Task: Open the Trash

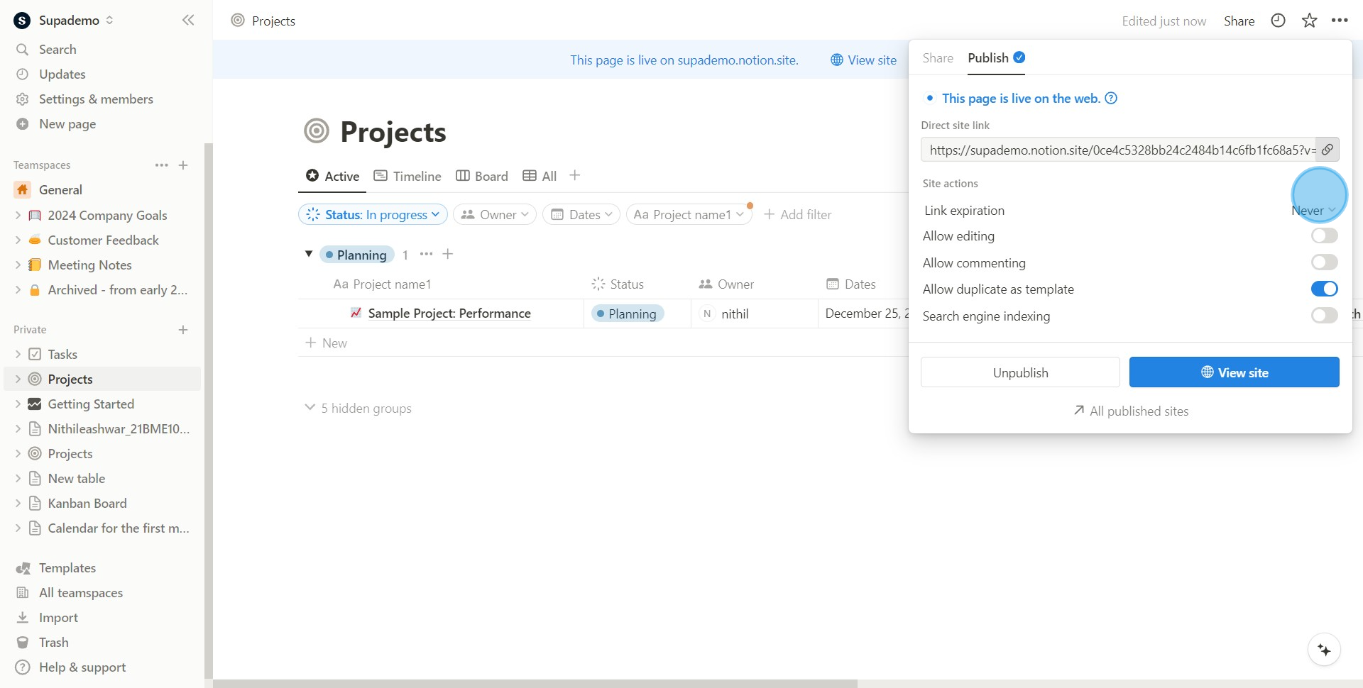Action: click(54, 643)
